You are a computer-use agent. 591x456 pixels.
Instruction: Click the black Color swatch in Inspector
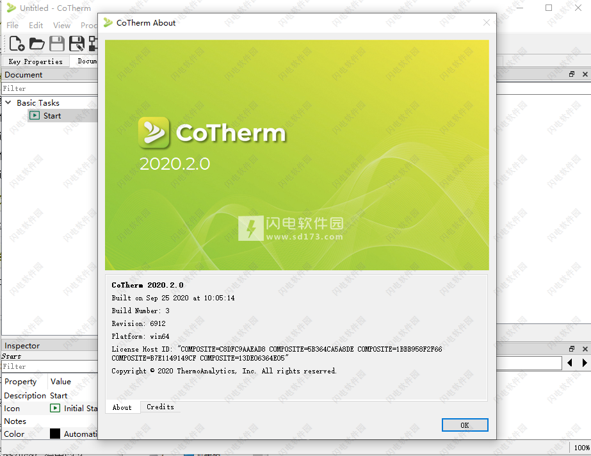click(55, 434)
